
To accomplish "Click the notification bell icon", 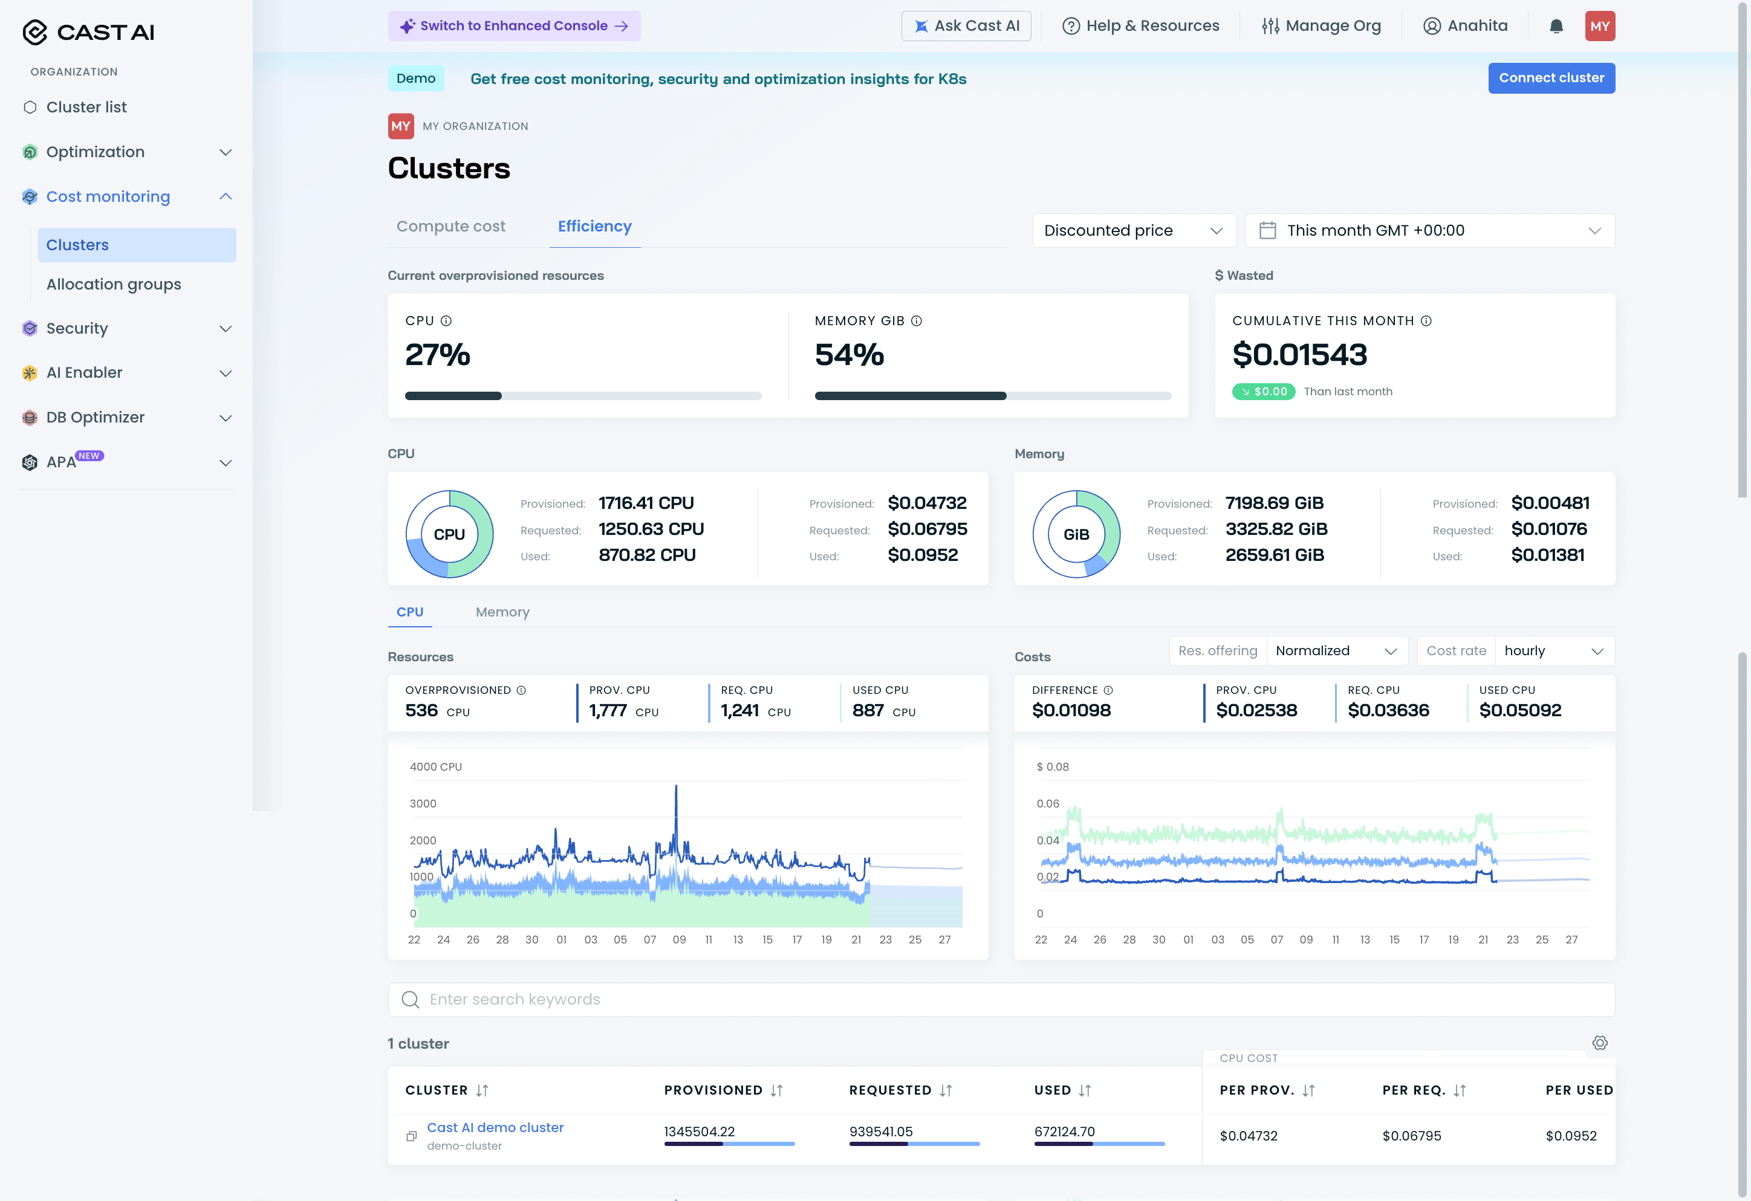I will click(x=1556, y=27).
